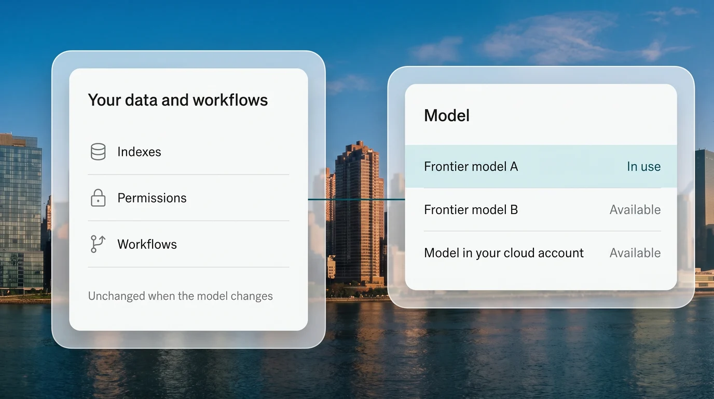The image size is (714, 399).
Task: Click 'Available' status next to Frontier model B
Action: click(x=635, y=209)
